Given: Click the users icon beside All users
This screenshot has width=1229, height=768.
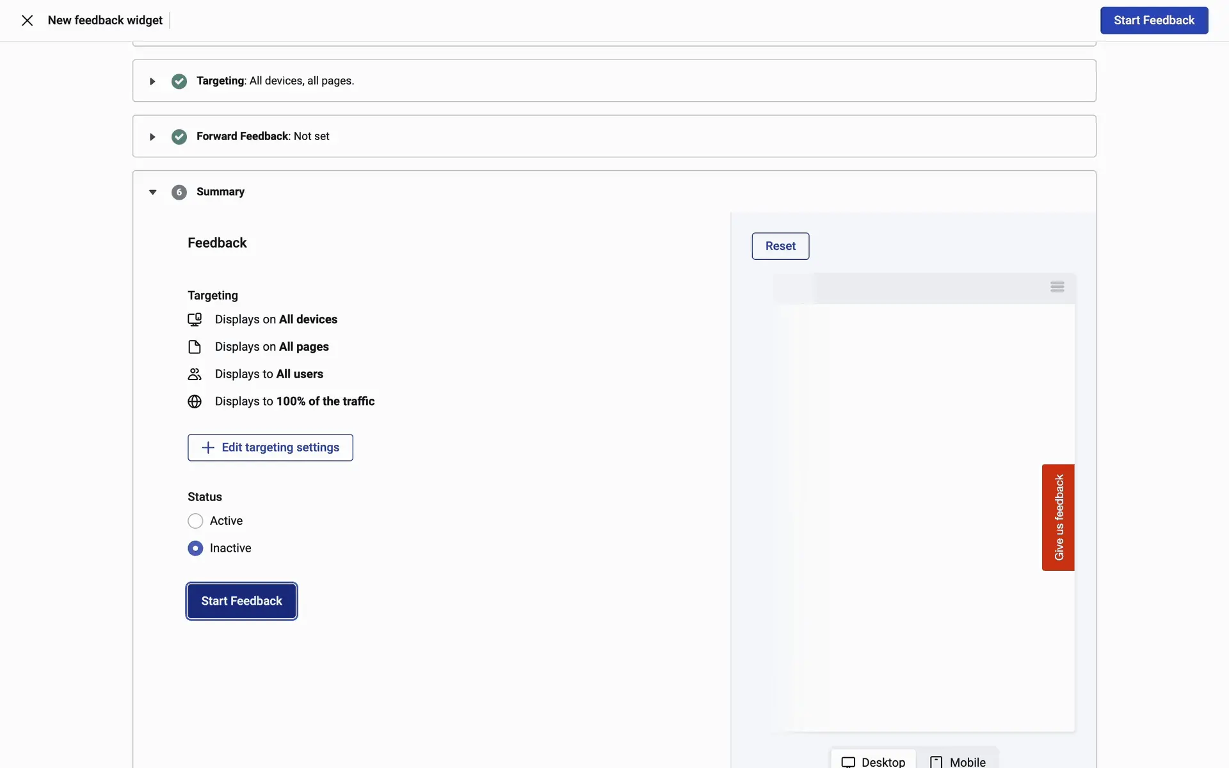Looking at the screenshot, I should pyautogui.click(x=195, y=374).
